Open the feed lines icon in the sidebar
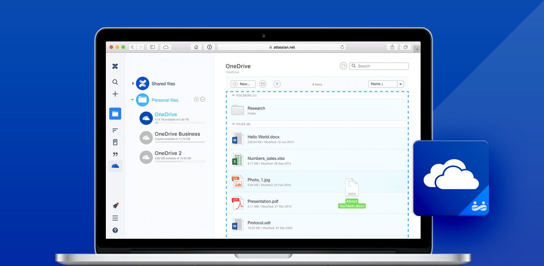Image resolution: width=544 pixels, height=266 pixels. pos(115,130)
